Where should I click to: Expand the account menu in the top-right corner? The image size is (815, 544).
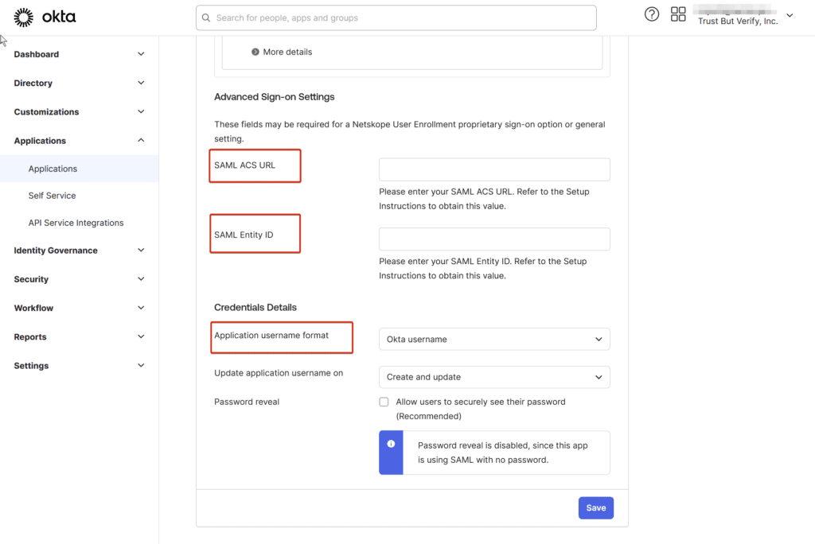(x=789, y=14)
